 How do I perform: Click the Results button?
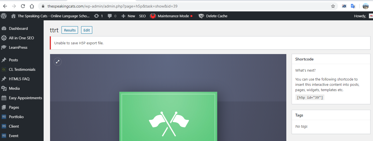tap(70, 30)
